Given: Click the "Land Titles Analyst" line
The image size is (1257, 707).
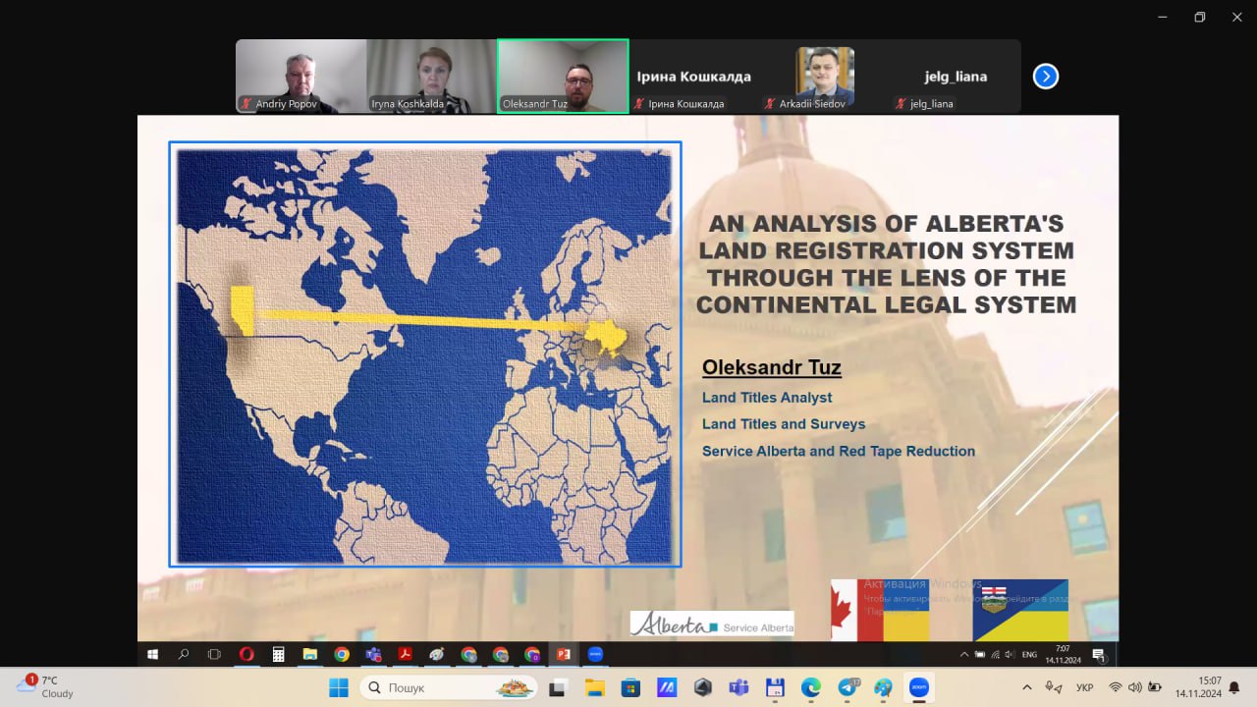Looking at the screenshot, I should point(767,398).
